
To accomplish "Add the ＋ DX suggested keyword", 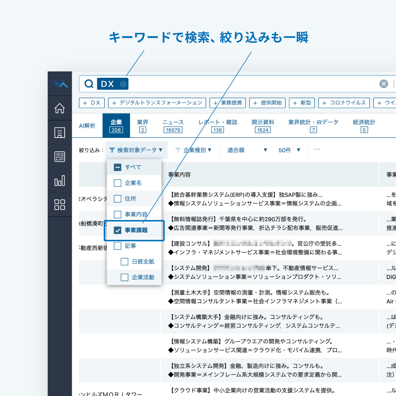I will click(x=92, y=103).
